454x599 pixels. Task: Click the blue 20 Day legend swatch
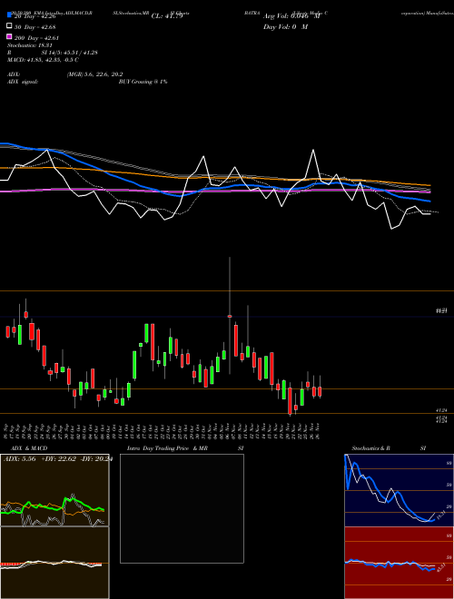pos(9,15)
